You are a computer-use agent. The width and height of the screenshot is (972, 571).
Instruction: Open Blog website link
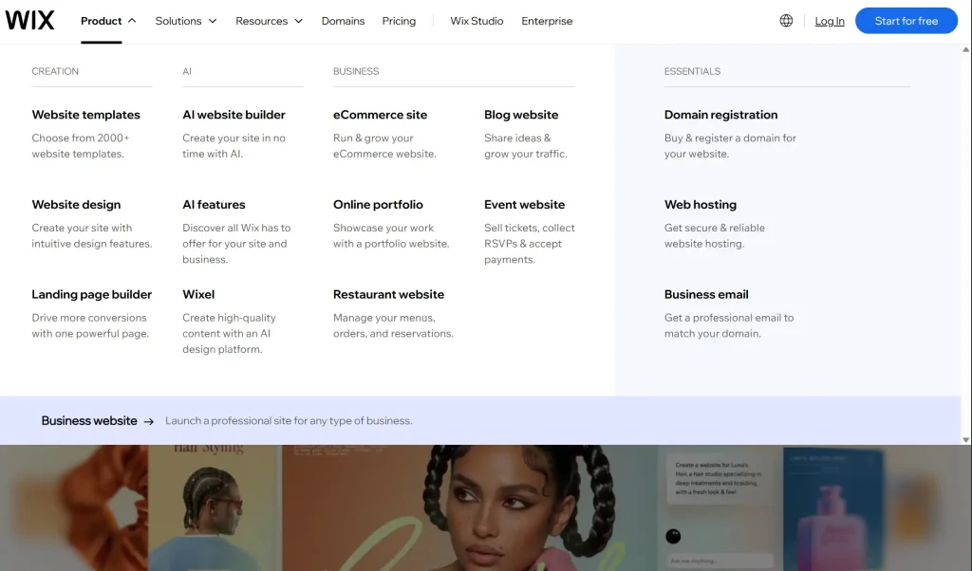click(521, 115)
